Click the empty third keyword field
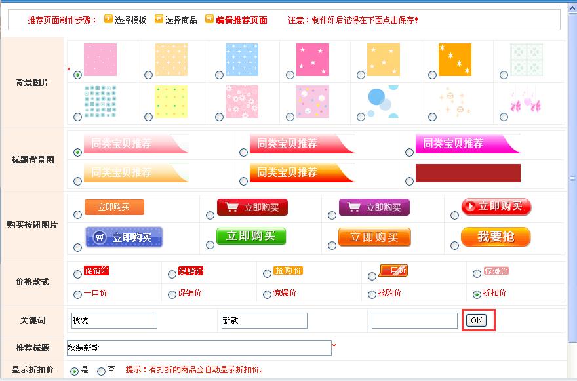Viewport: 577px width, 381px height. 414,321
